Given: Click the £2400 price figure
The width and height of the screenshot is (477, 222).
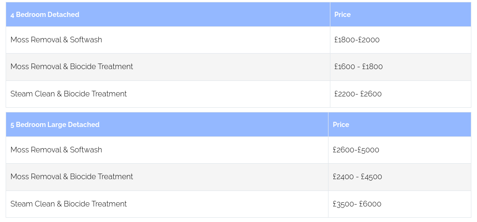Looking at the screenshot, I should 344,177.
